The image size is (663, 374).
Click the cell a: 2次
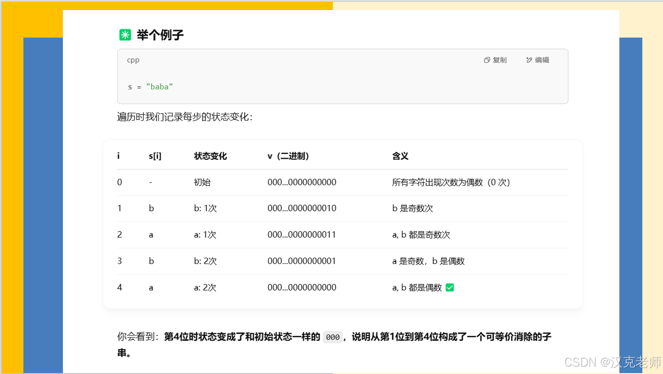(x=205, y=287)
